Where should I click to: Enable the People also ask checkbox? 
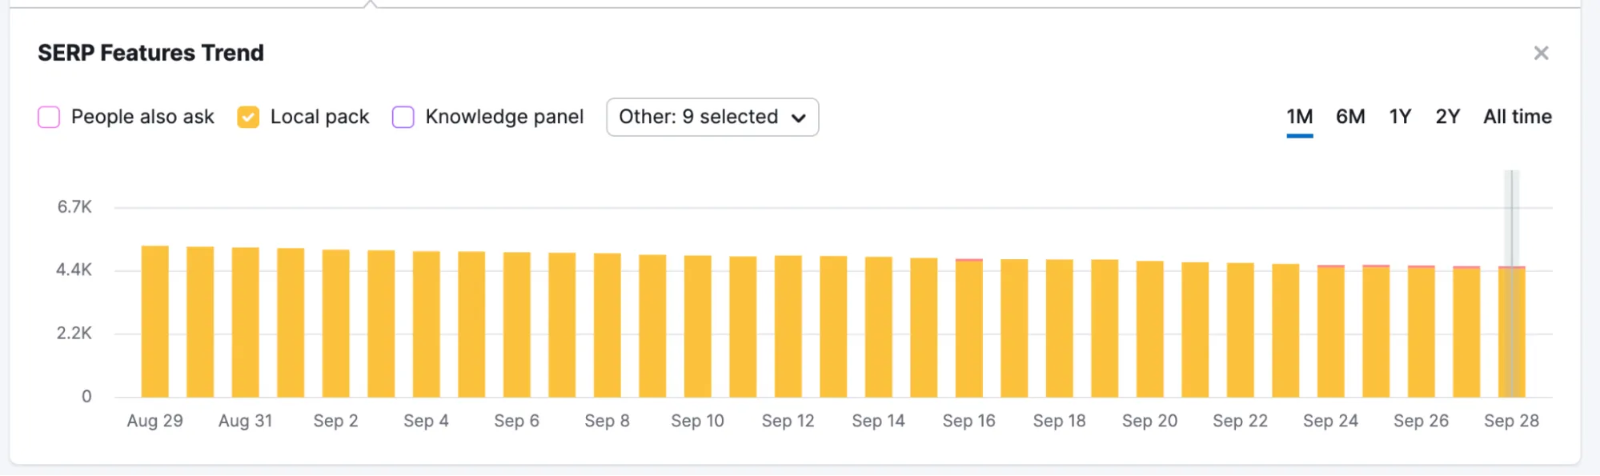pyautogui.click(x=47, y=117)
